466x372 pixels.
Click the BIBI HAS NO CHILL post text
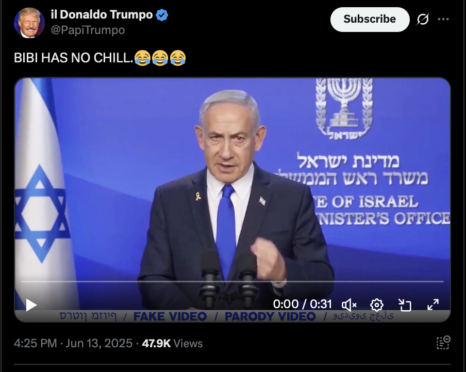coord(73,58)
